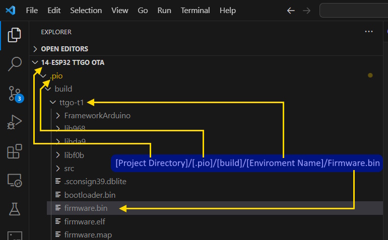Open the View menu

pyautogui.click(x=120, y=11)
